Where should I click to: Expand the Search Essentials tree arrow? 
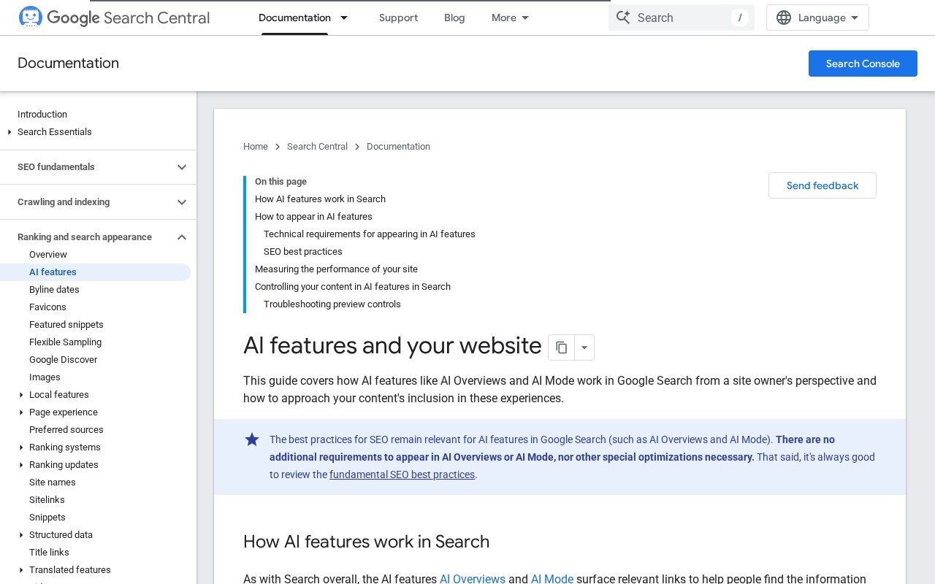[x=9, y=132]
